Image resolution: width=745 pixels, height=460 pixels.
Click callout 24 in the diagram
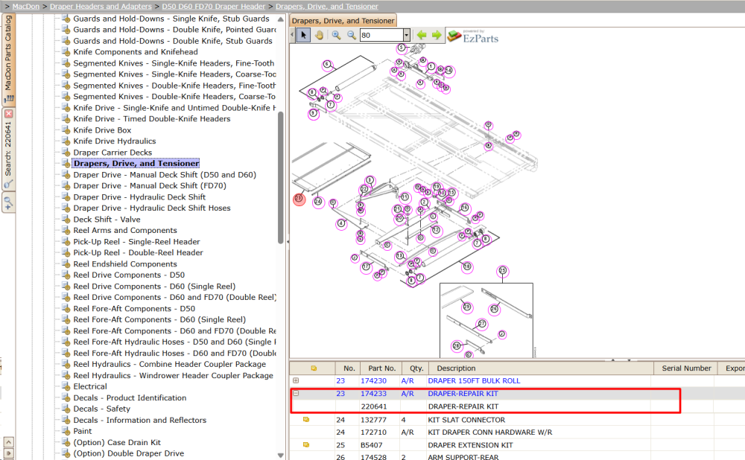pos(318,202)
